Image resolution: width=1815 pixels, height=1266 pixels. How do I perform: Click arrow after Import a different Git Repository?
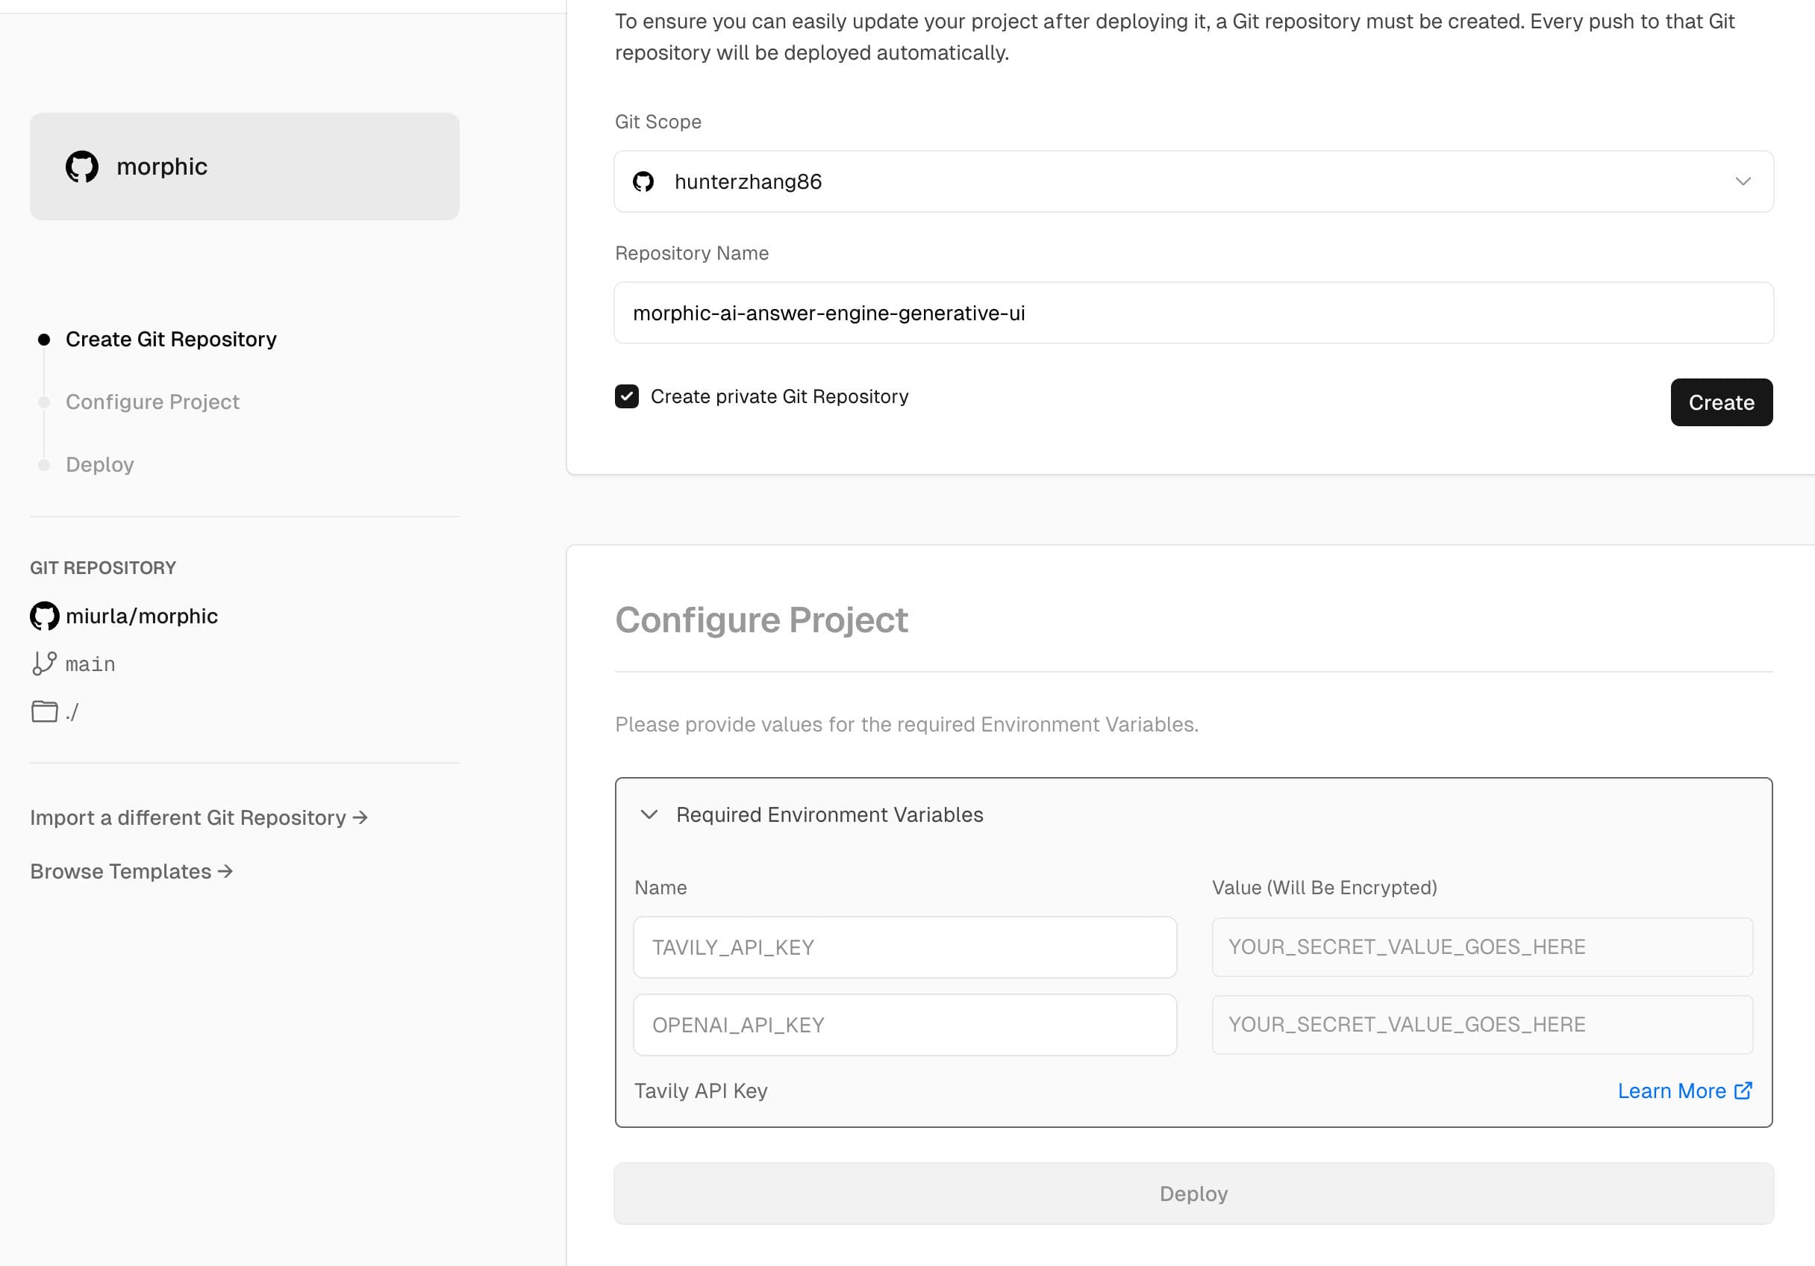(x=360, y=817)
